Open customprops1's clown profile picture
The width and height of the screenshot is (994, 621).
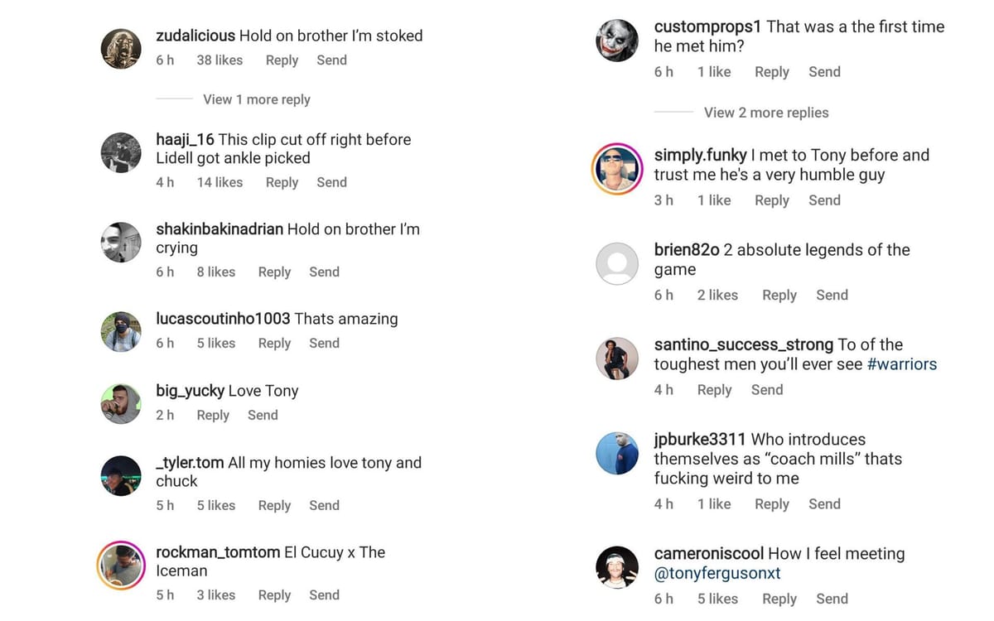617,40
